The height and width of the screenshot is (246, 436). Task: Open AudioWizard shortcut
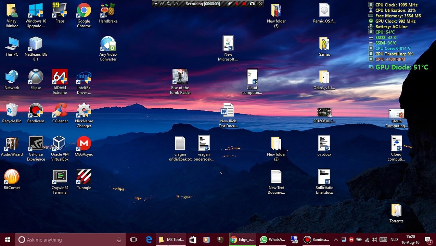(x=12, y=146)
